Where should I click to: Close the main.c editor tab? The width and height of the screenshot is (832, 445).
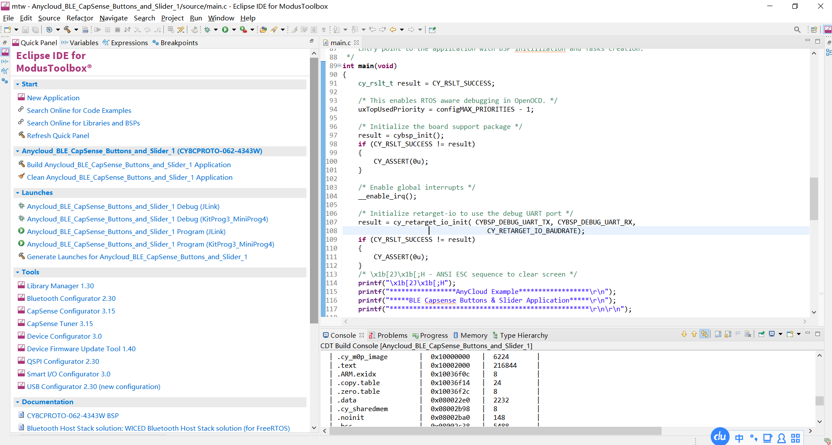tap(356, 43)
